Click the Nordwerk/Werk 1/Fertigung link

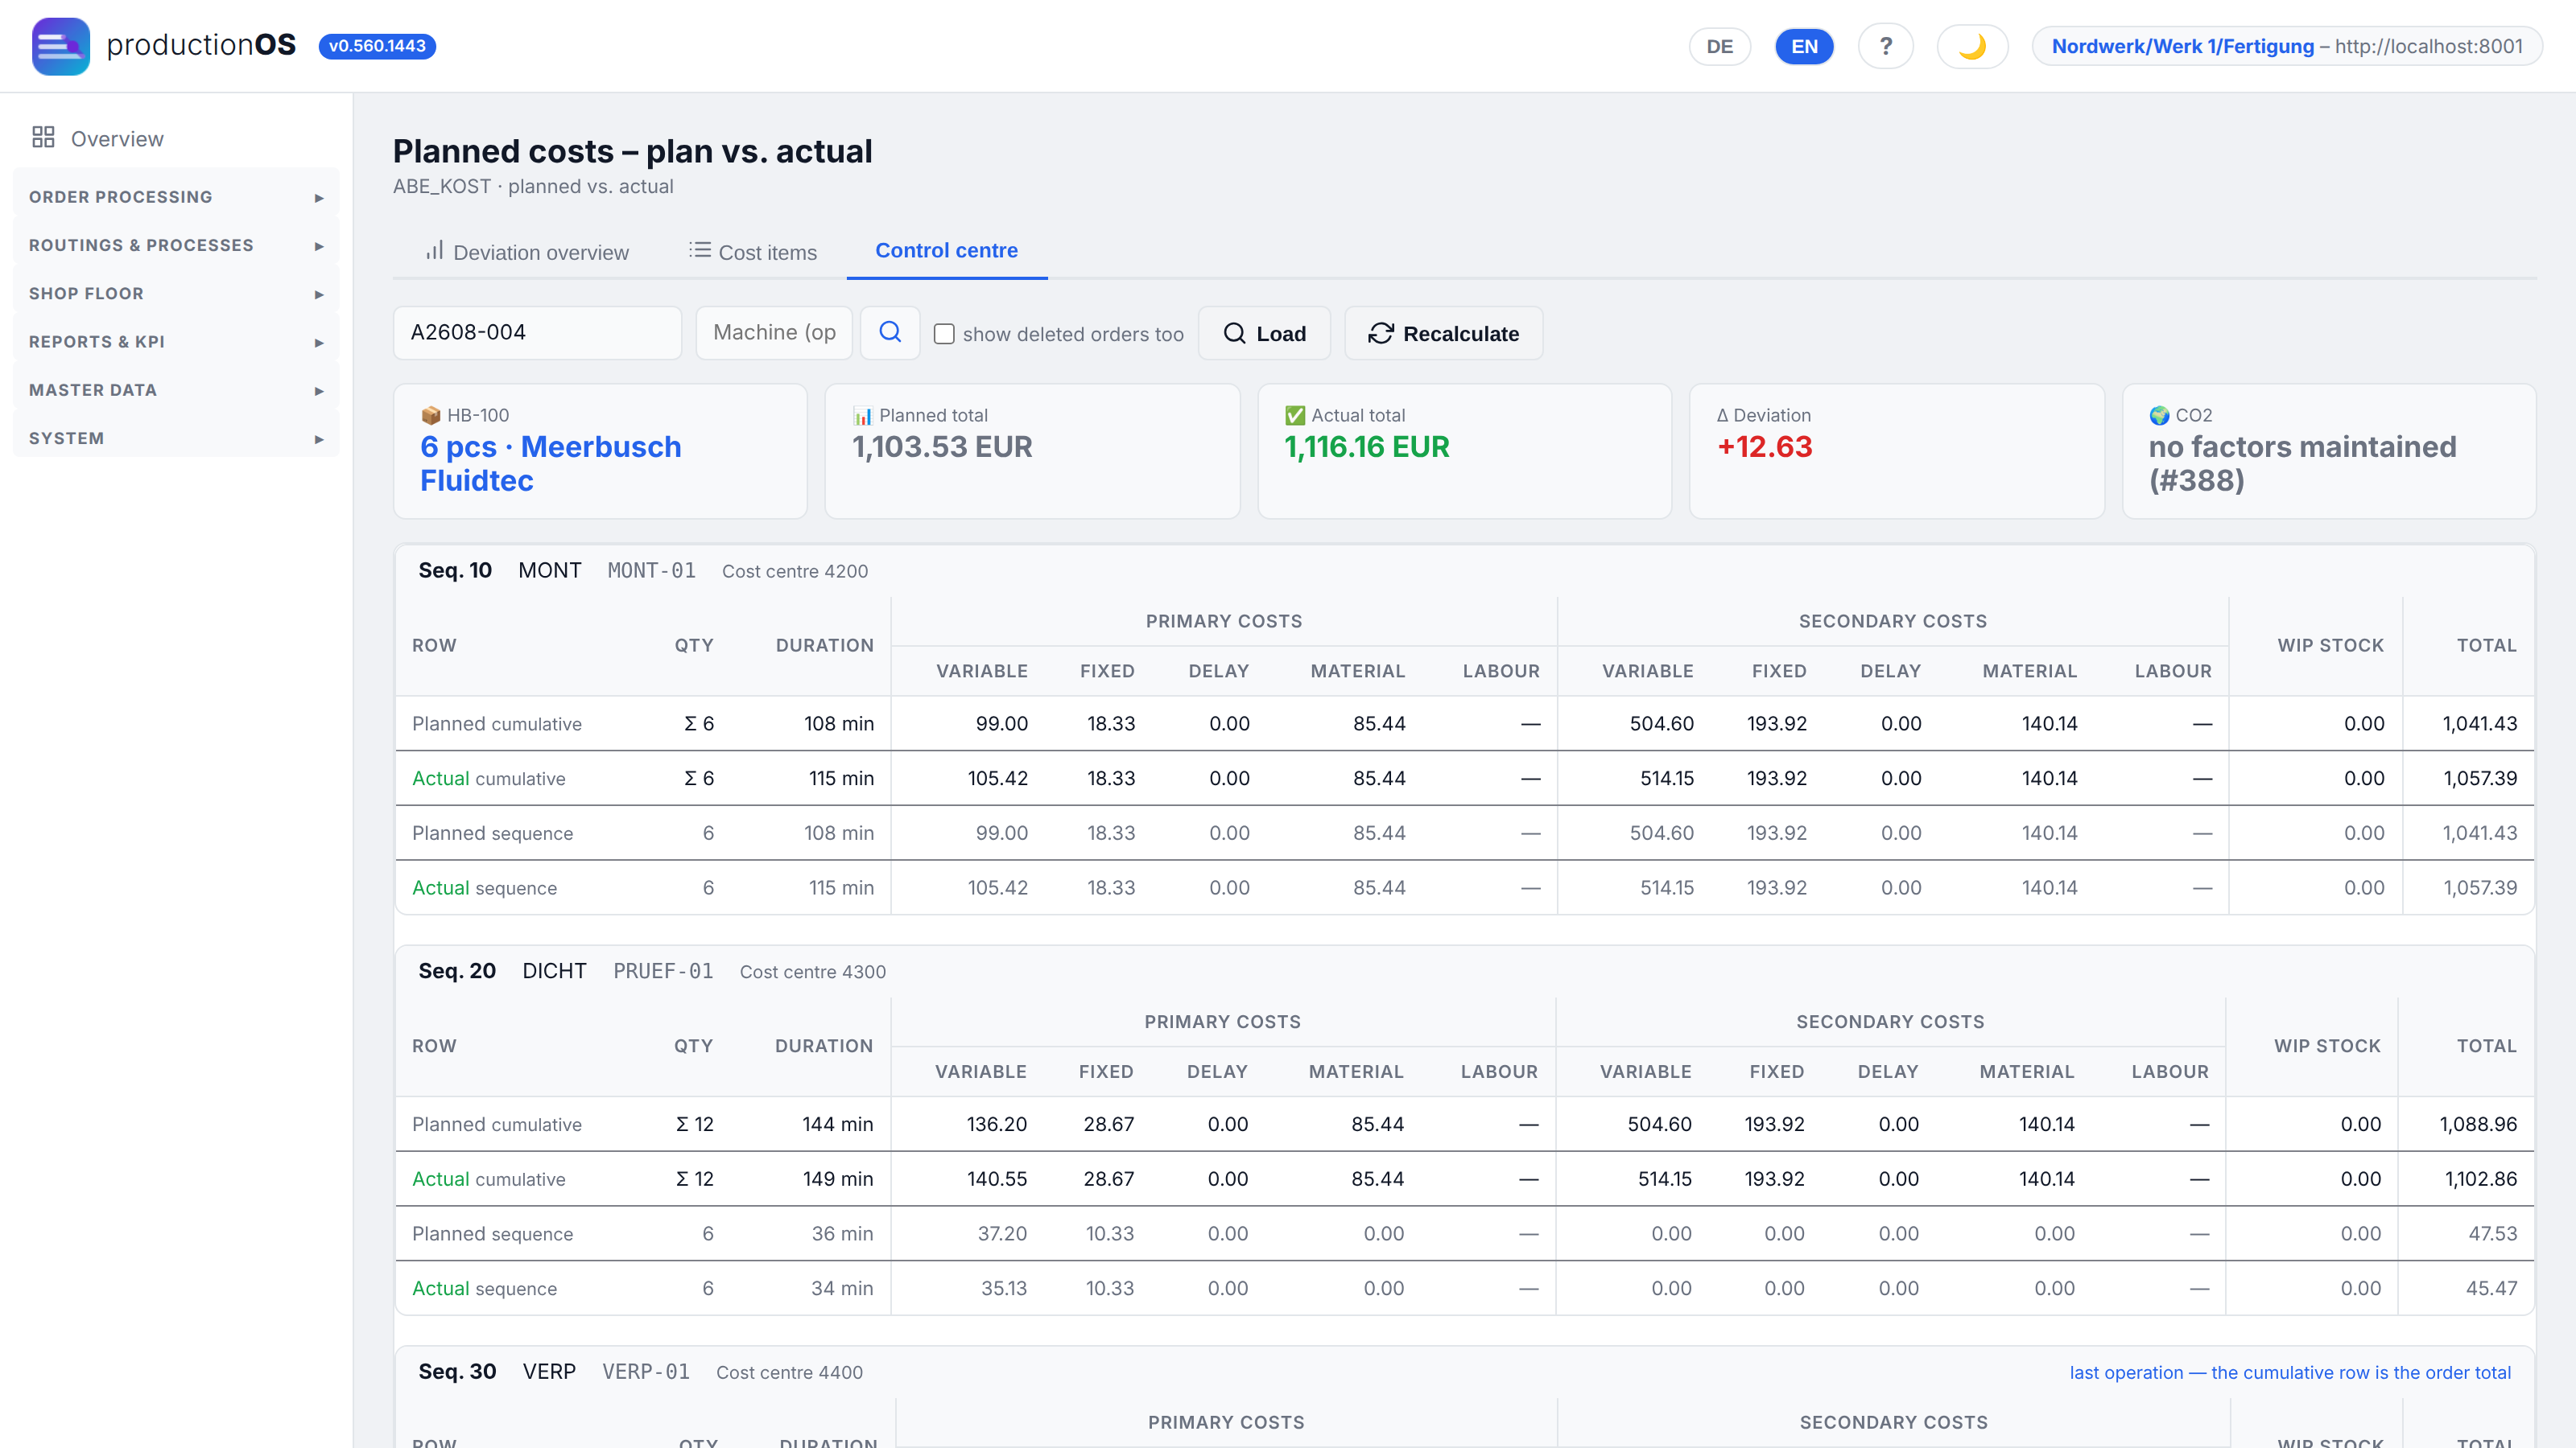pos(2182,46)
